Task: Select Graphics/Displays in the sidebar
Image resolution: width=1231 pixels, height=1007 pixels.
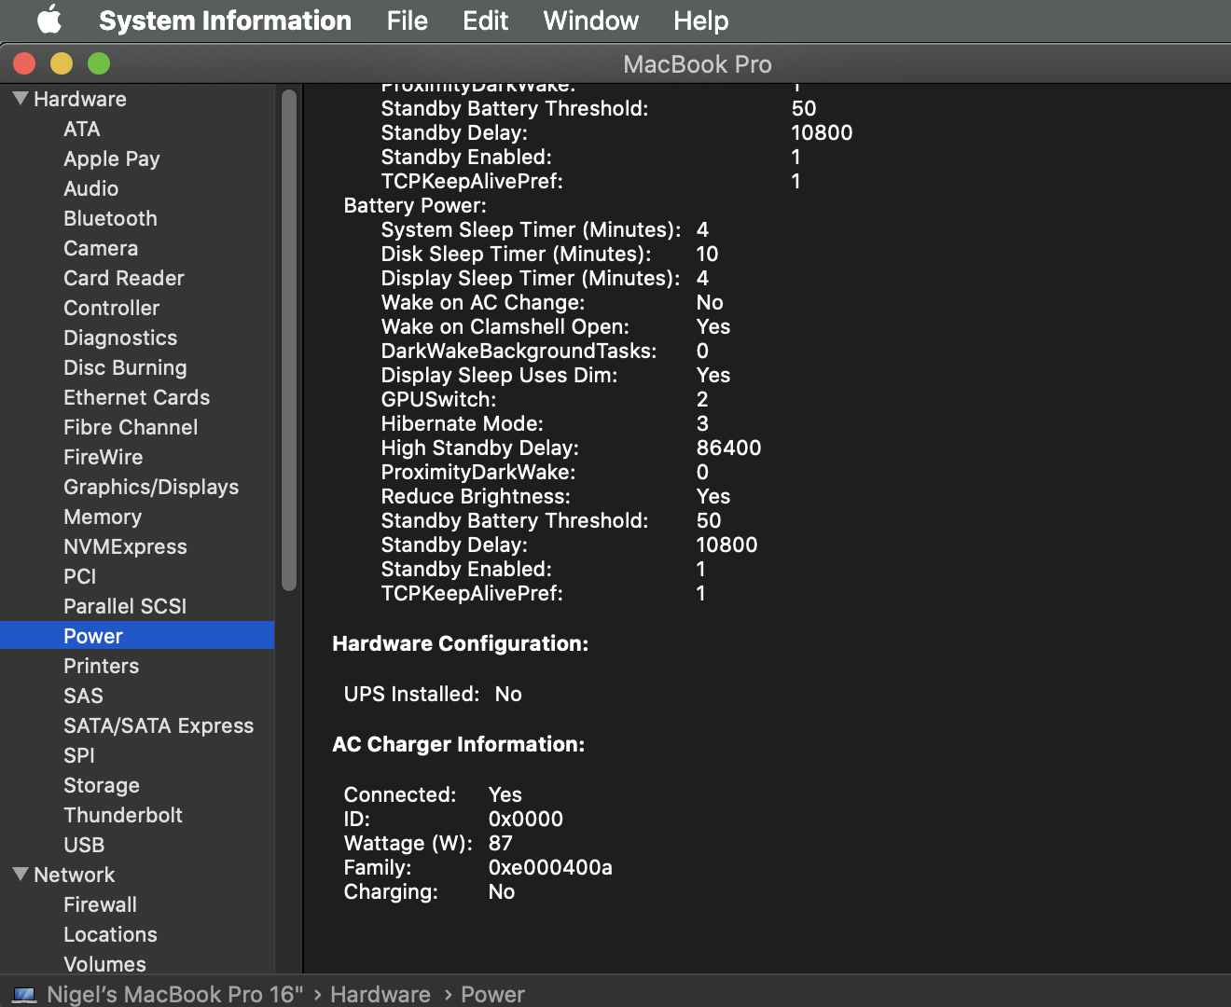Action: click(151, 487)
